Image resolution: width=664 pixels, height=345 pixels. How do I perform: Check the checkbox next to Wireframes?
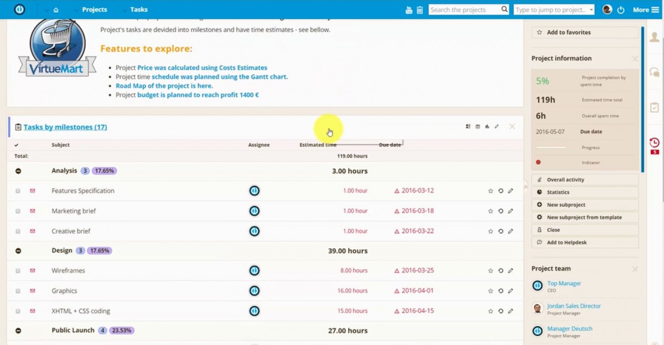coord(18,270)
